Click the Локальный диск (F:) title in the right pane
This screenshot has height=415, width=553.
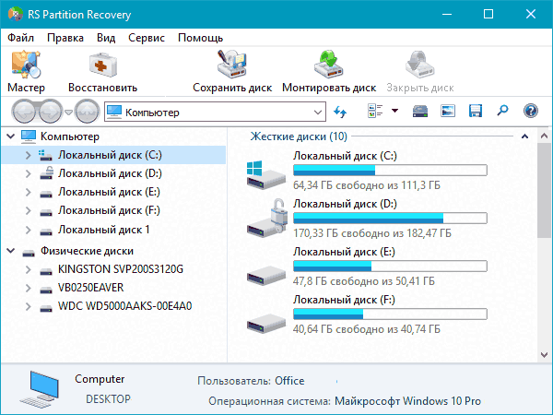[x=344, y=300]
